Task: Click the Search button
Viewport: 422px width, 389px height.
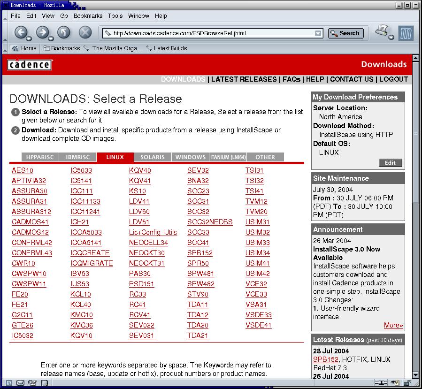Action: tap(346, 33)
